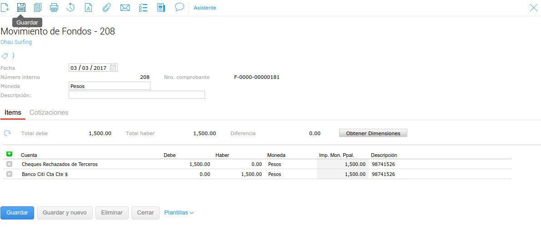Click the new document toolbar icon
541x234 pixels.
(x=5, y=7)
